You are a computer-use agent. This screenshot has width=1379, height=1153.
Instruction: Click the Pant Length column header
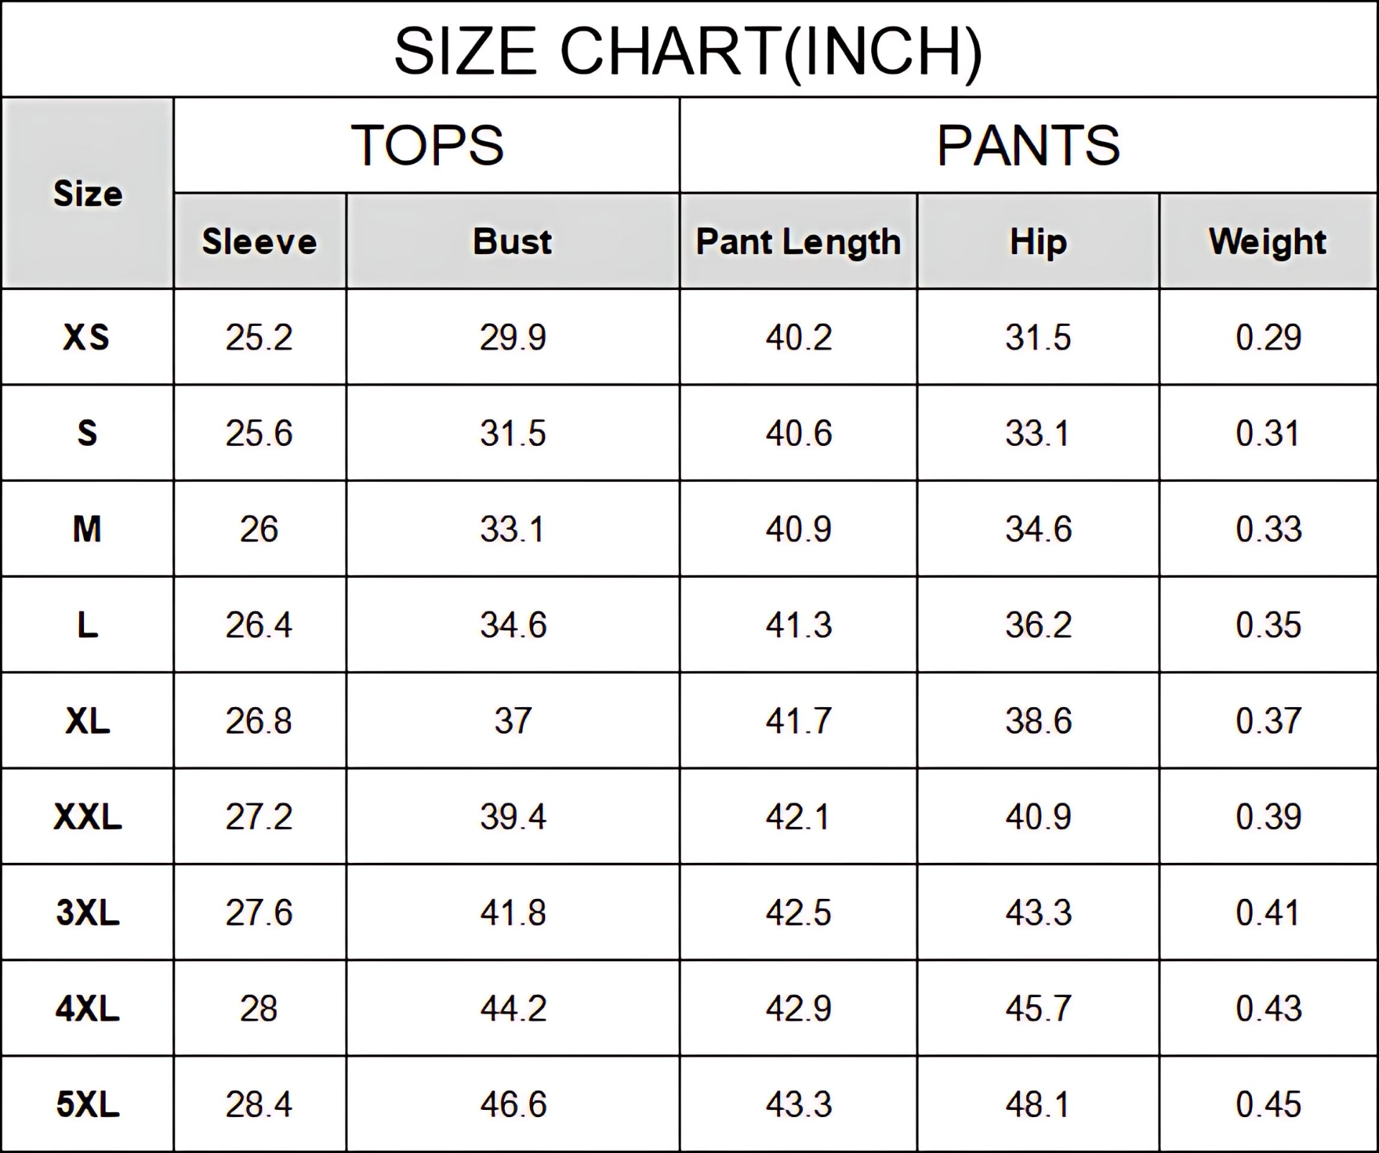coord(798,242)
